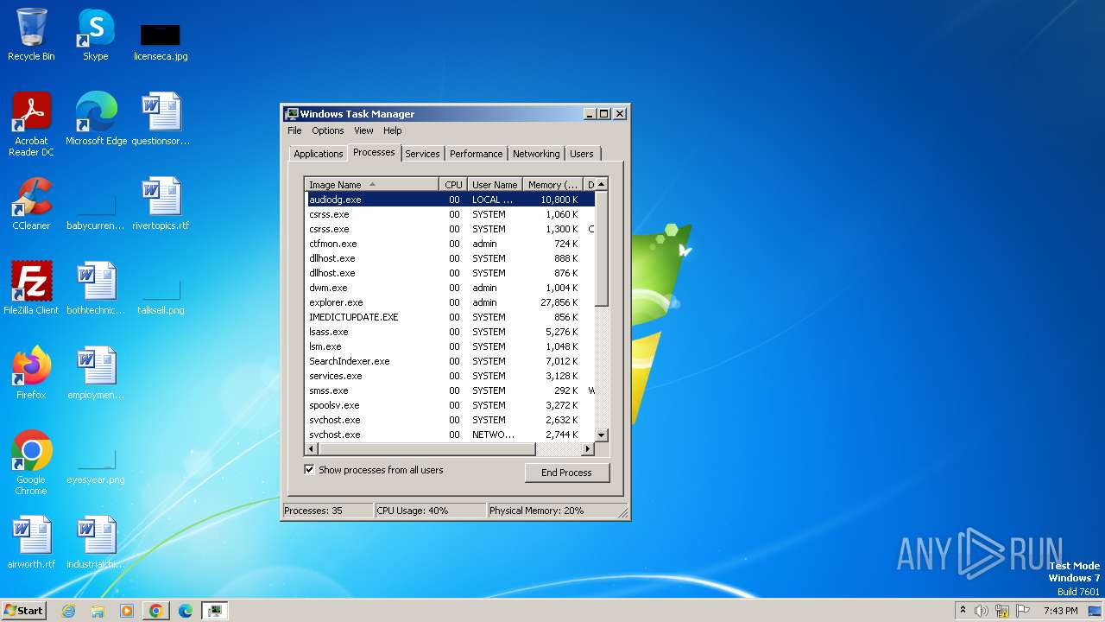Open Windows Explorer folder in taskbar
The image size is (1105, 622).
(98, 611)
